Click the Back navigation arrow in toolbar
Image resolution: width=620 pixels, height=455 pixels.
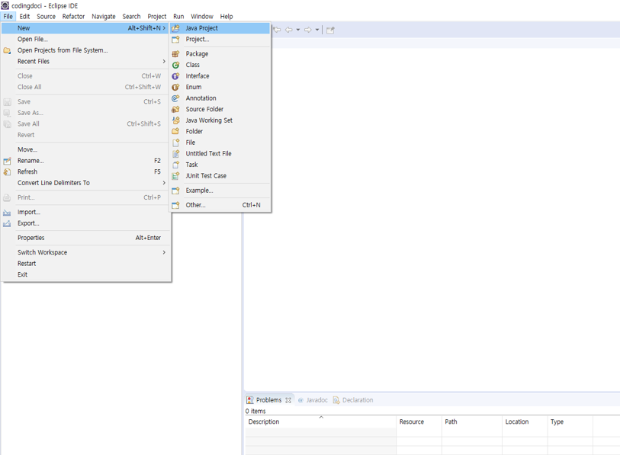pyautogui.click(x=289, y=30)
